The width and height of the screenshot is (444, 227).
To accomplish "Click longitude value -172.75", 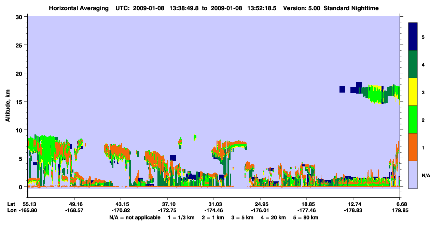I will point(167,210).
